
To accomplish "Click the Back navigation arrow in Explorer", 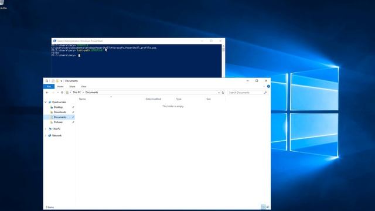I will point(47,93).
